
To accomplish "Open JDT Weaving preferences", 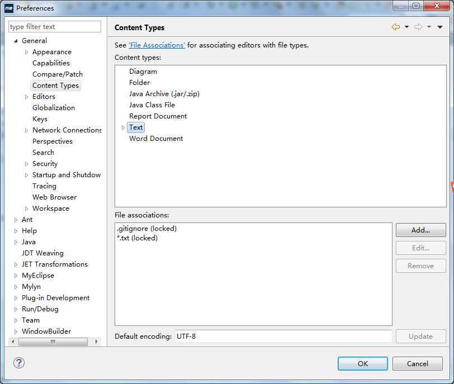I will [x=42, y=253].
